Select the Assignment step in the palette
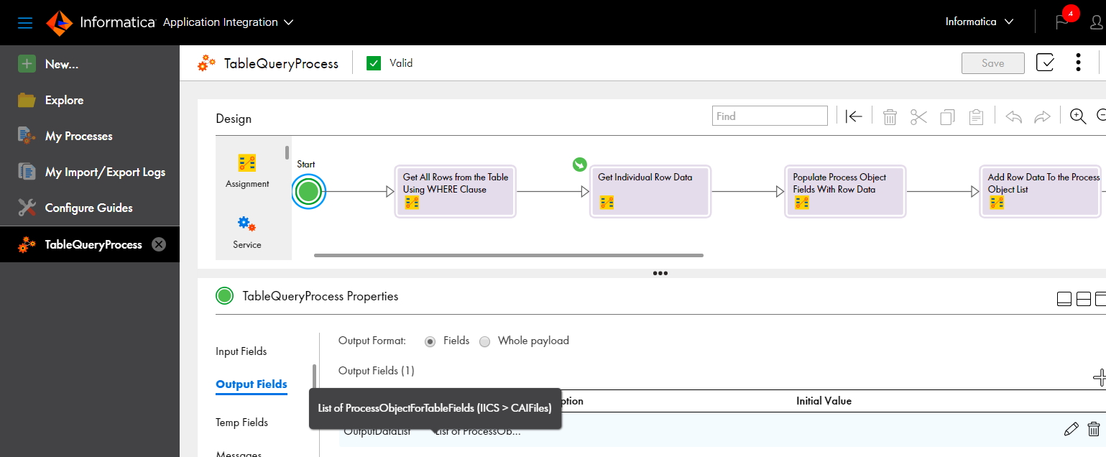 [247, 171]
